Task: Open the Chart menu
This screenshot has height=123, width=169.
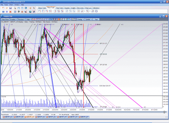Action: (x=11, y=5)
